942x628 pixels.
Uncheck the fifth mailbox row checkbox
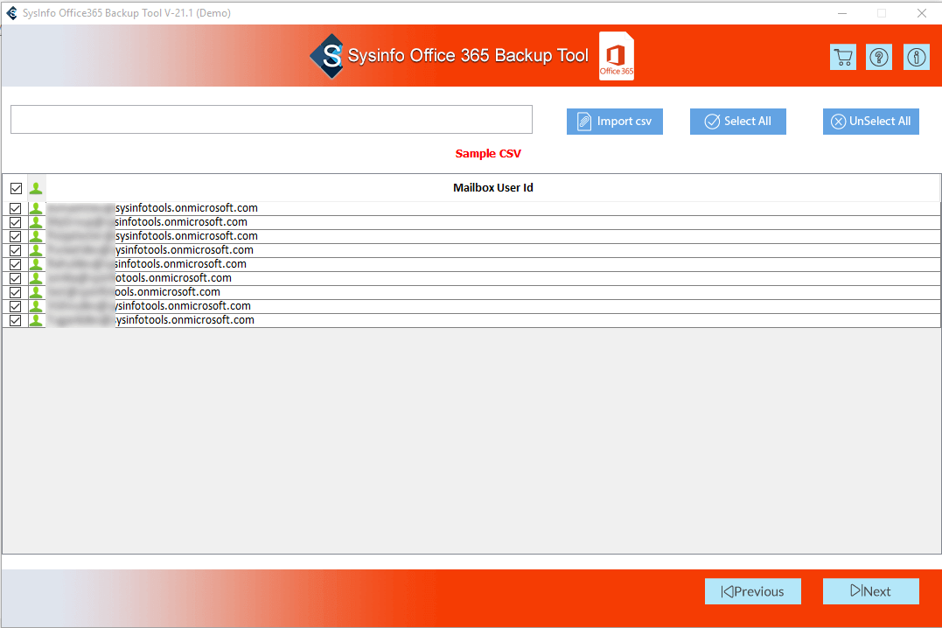point(16,264)
